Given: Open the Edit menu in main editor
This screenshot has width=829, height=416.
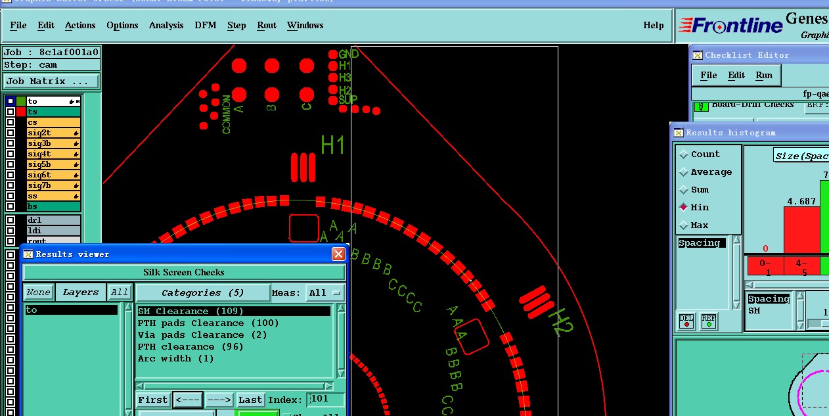Looking at the screenshot, I should click(46, 25).
